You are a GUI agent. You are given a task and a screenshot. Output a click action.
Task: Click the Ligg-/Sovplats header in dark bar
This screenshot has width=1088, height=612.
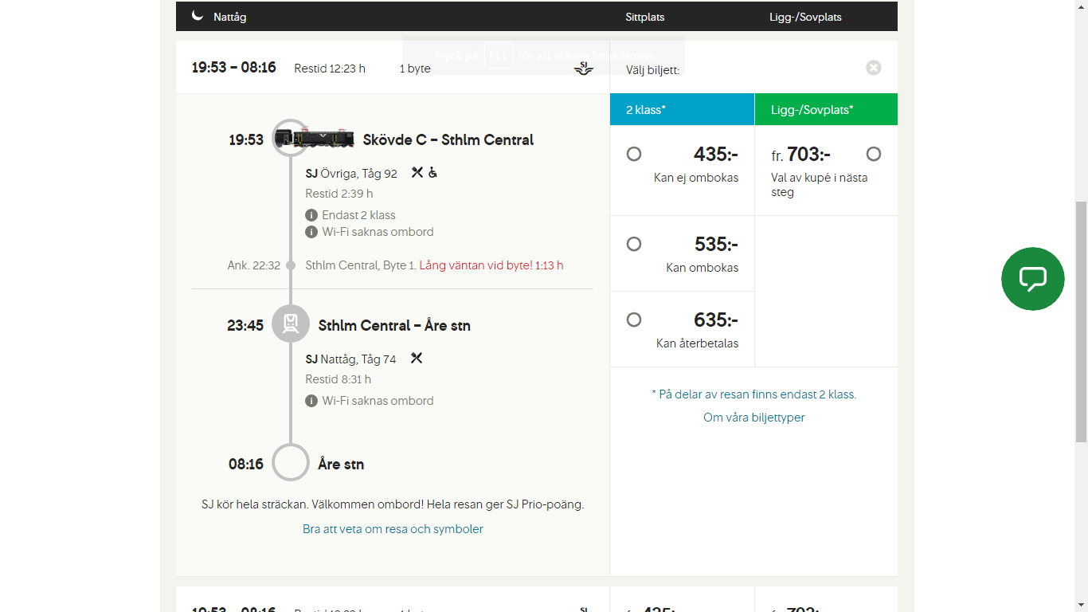pyautogui.click(x=805, y=17)
